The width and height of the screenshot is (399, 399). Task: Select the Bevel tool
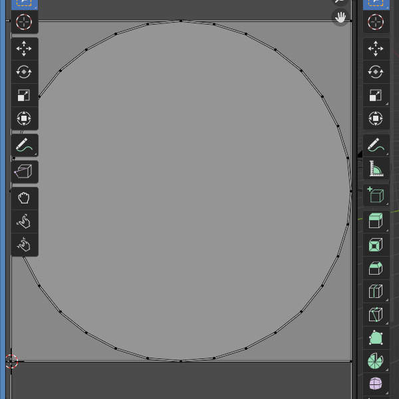376,268
